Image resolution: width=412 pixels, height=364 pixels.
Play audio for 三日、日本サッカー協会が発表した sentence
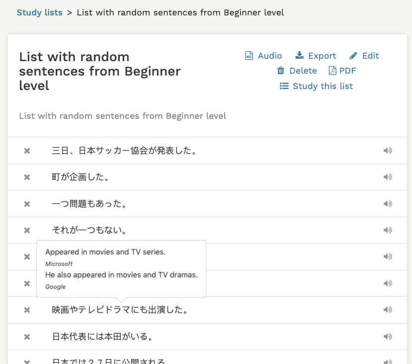click(x=388, y=151)
